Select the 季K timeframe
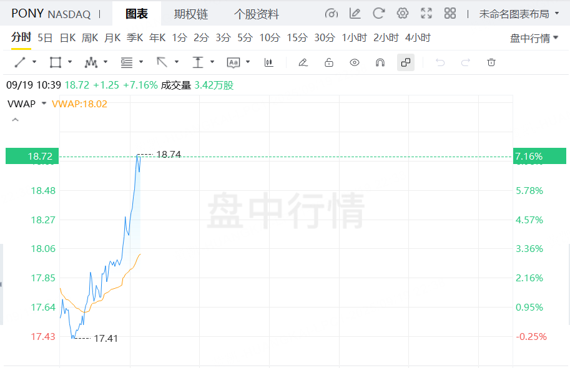570x368 pixels. [x=135, y=38]
